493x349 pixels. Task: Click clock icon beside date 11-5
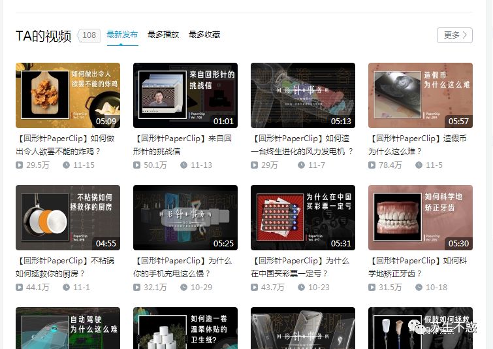(x=419, y=165)
